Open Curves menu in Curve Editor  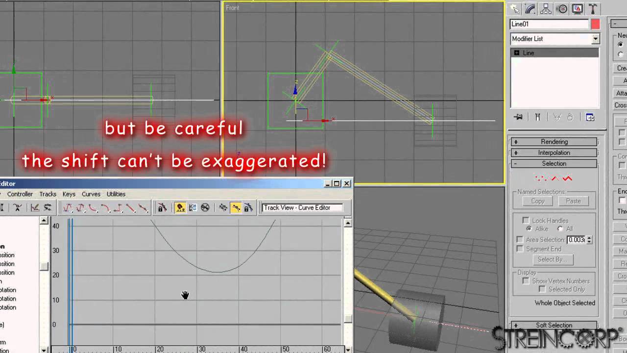pos(91,194)
